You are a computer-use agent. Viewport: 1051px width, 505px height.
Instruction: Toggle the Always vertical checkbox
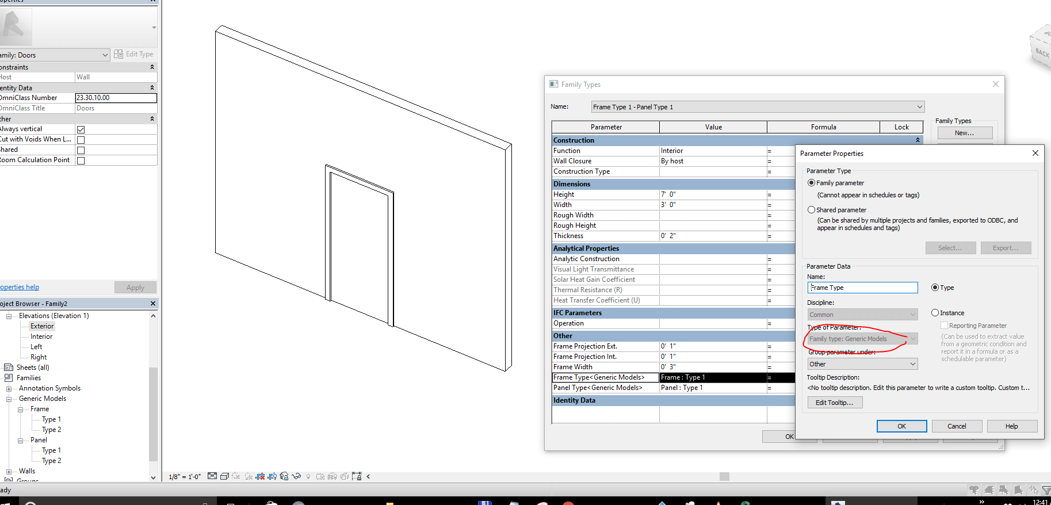click(81, 129)
